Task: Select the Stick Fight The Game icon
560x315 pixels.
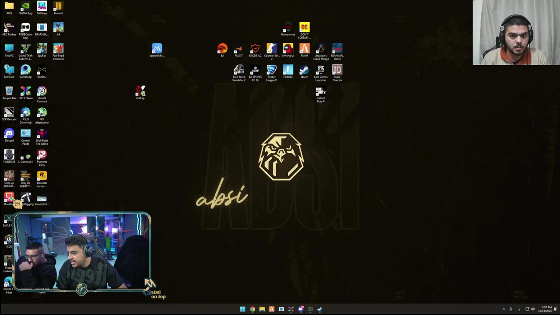Action: (42, 136)
